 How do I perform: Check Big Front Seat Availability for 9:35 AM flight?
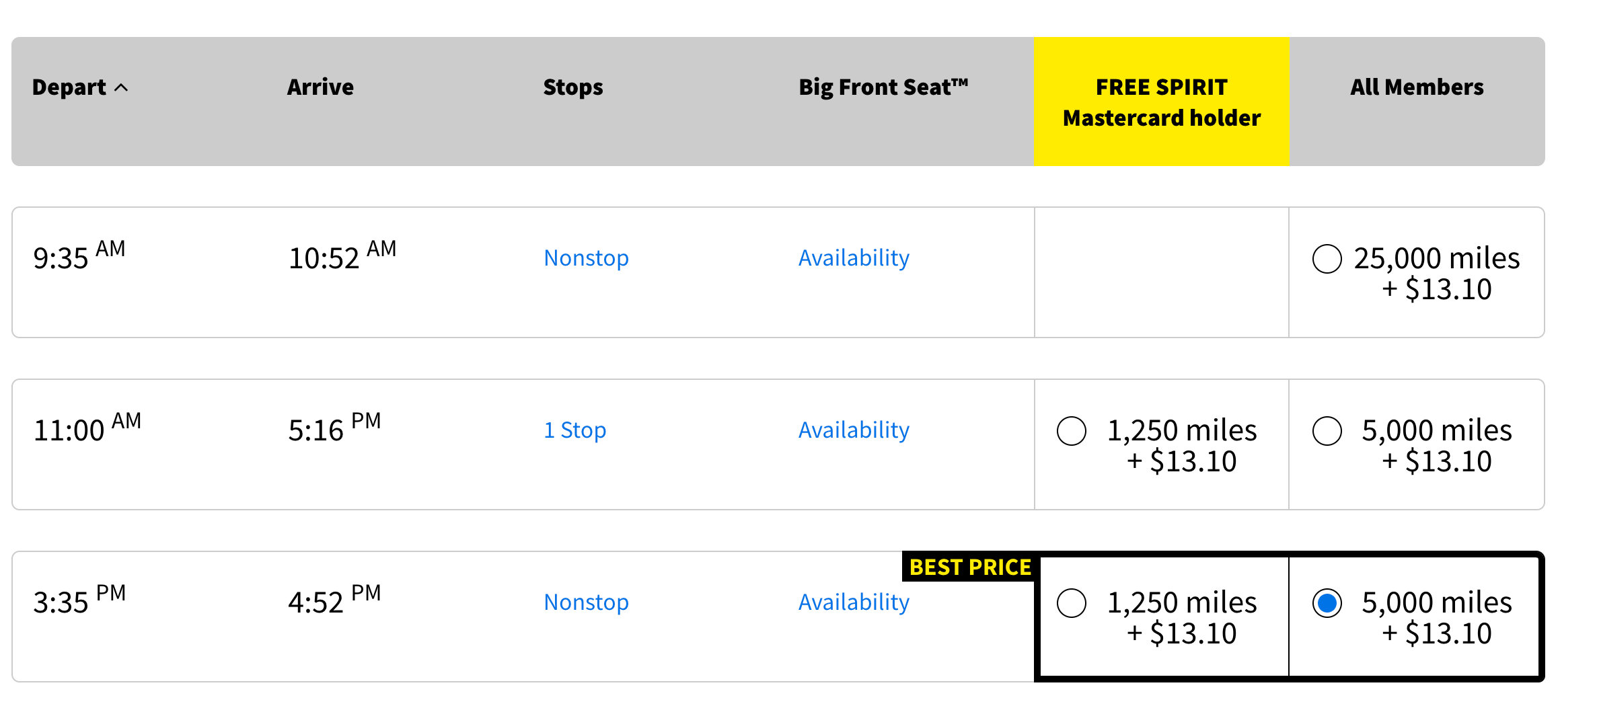[x=854, y=258]
